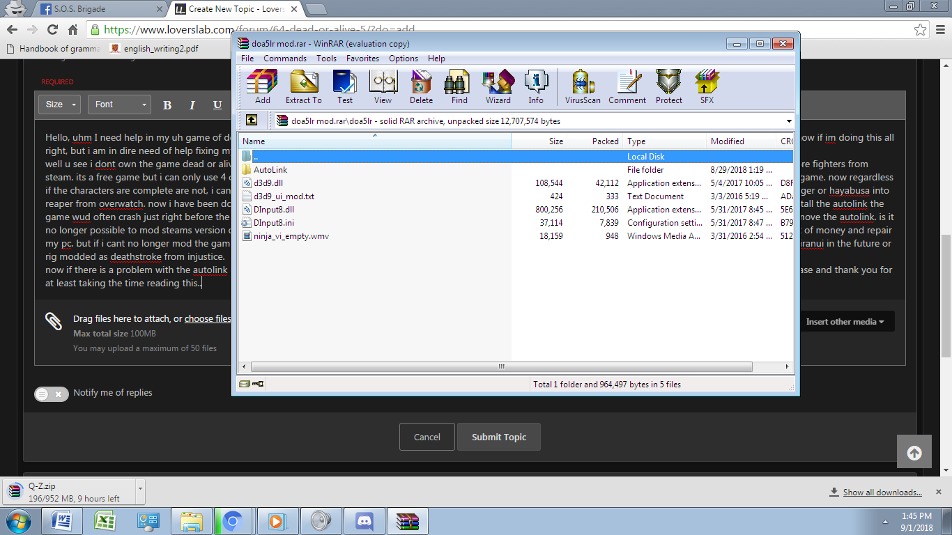Open Microsoft Word from the taskbar
Screen dimensions: 952x535
pyautogui.click(x=63, y=521)
